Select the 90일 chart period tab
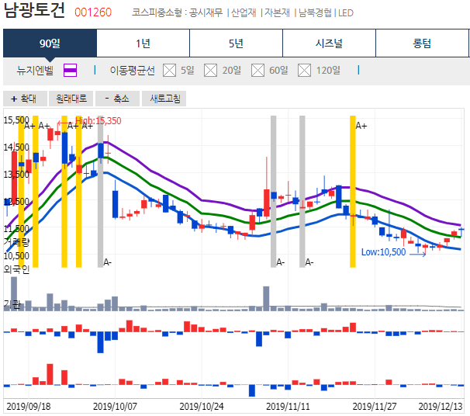 (x=50, y=43)
